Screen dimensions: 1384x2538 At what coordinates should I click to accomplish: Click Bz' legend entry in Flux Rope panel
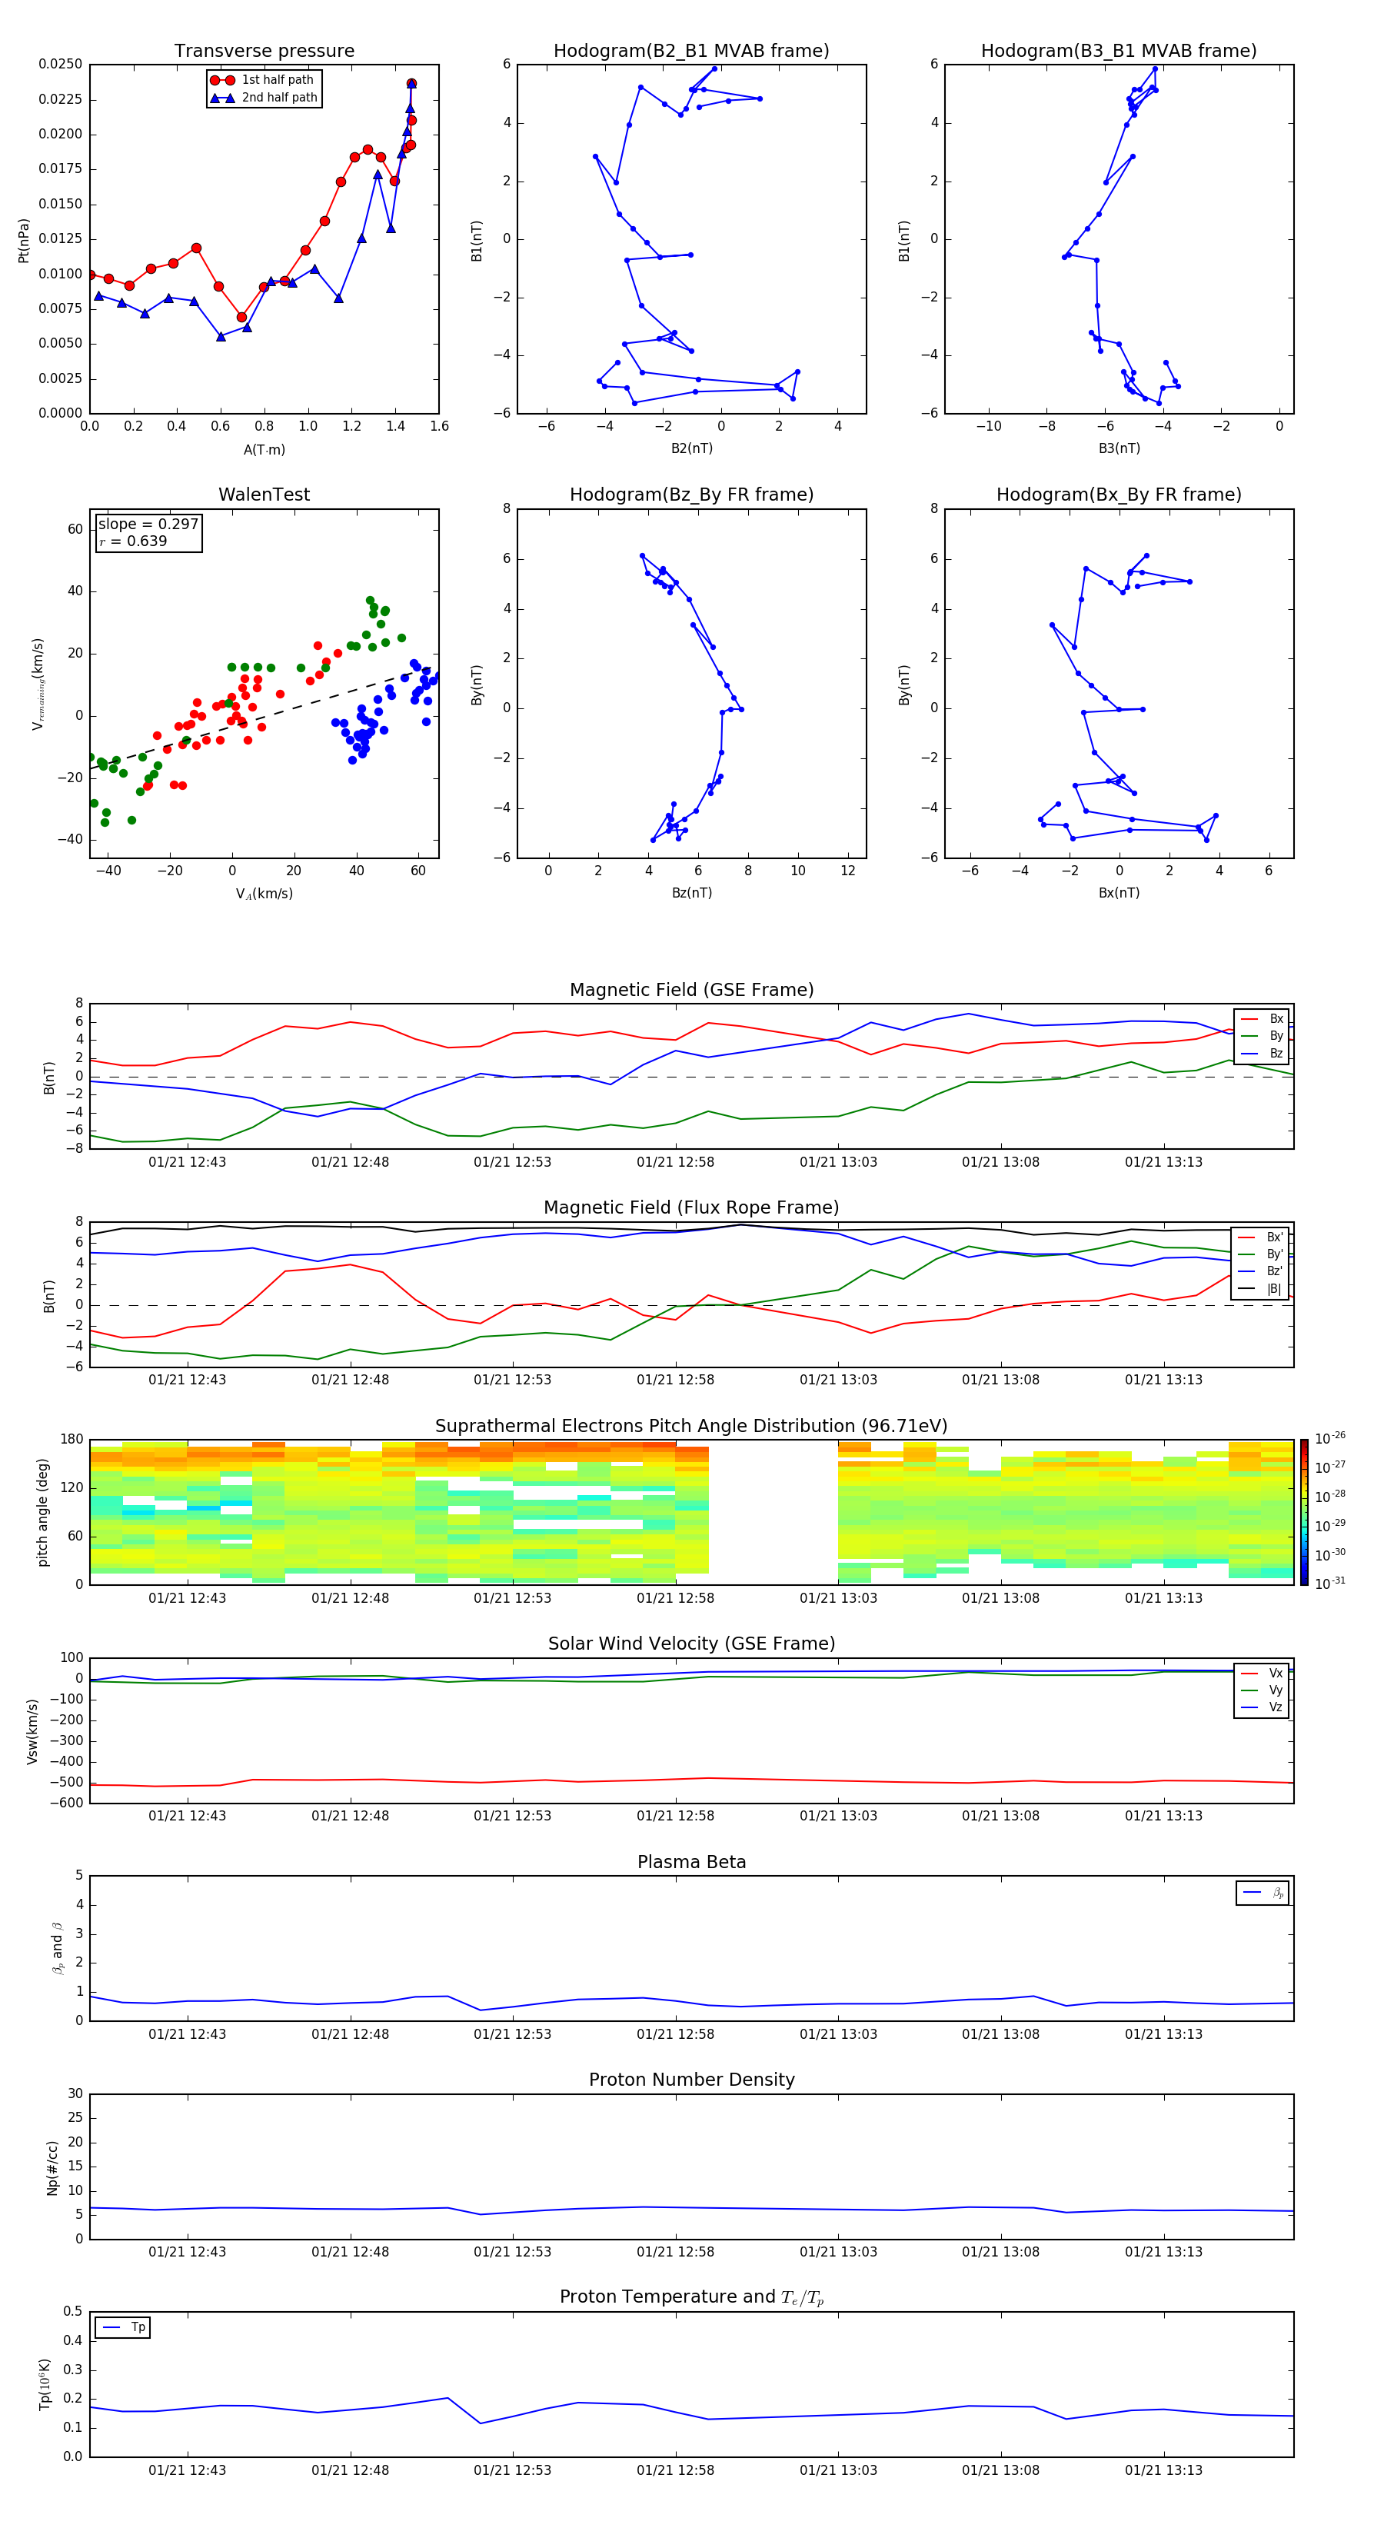click(1260, 1271)
